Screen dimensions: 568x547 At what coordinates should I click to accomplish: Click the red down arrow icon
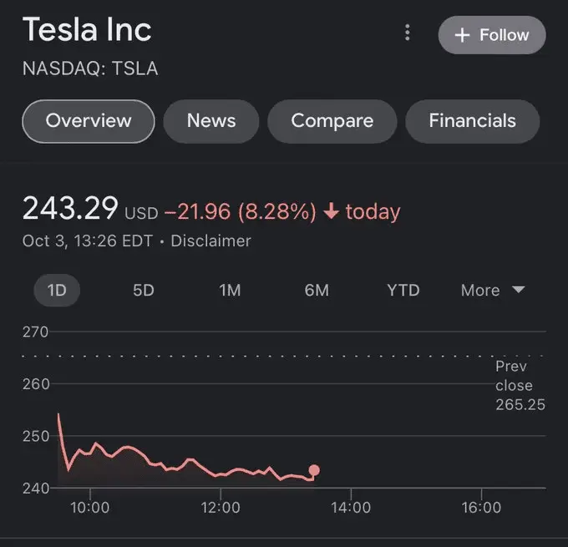[331, 212]
